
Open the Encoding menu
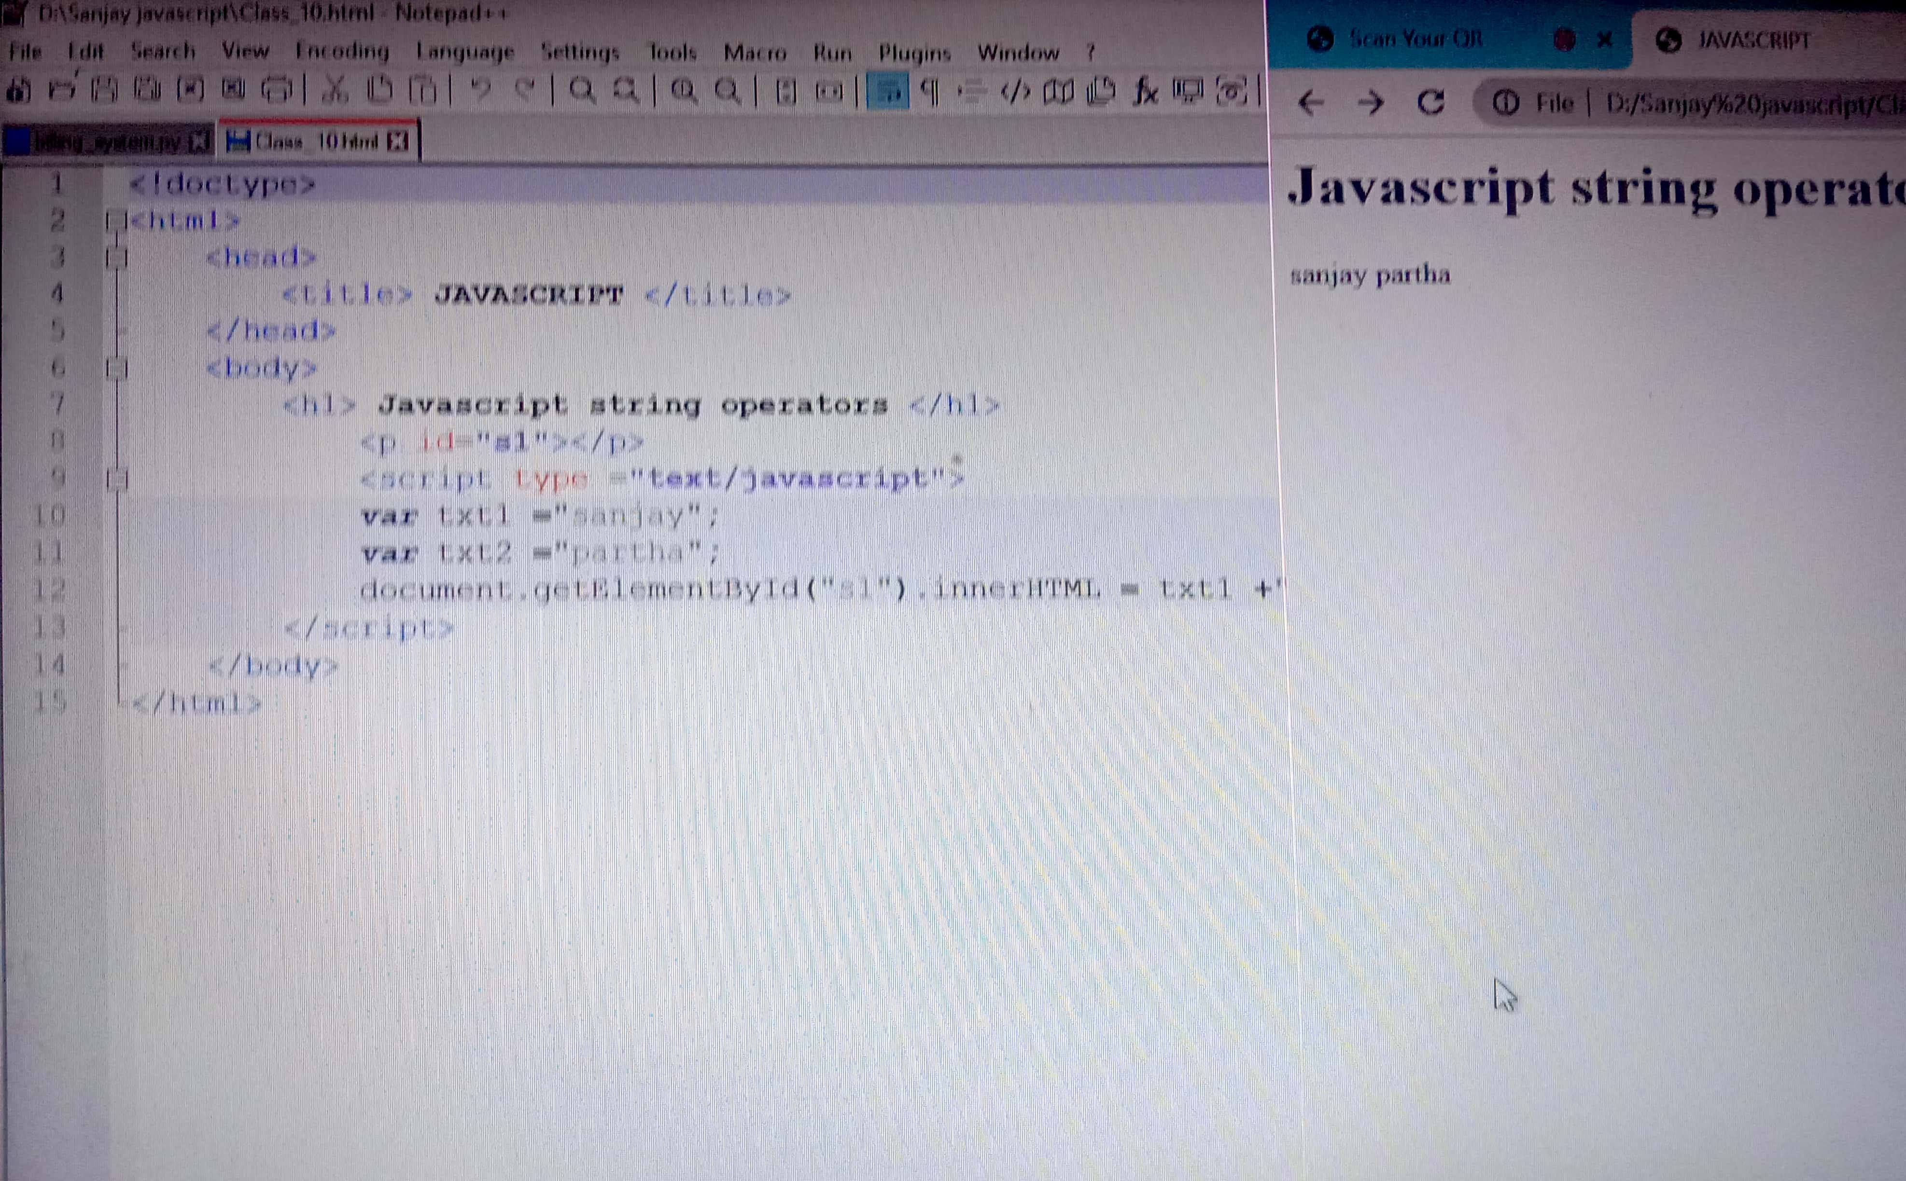[x=341, y=52]
